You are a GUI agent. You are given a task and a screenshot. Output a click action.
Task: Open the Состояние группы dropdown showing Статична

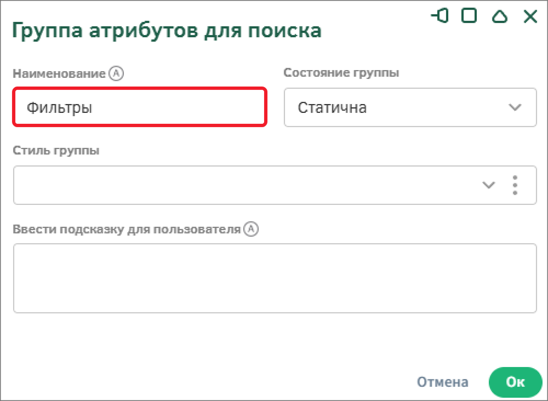click(x=410, y=107)
